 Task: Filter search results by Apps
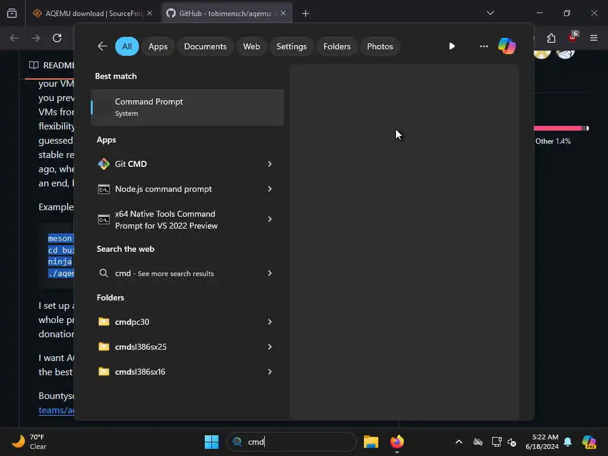tap(158, 46)
